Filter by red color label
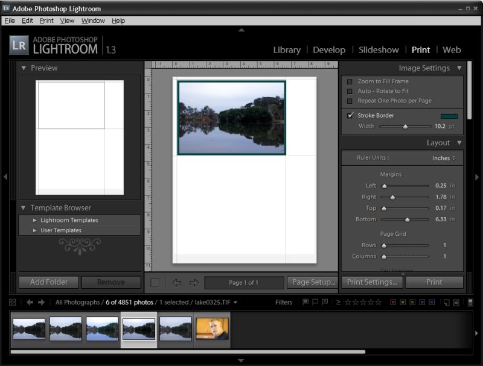The height and width of the screenshot is (366, 483). [393, 302]
